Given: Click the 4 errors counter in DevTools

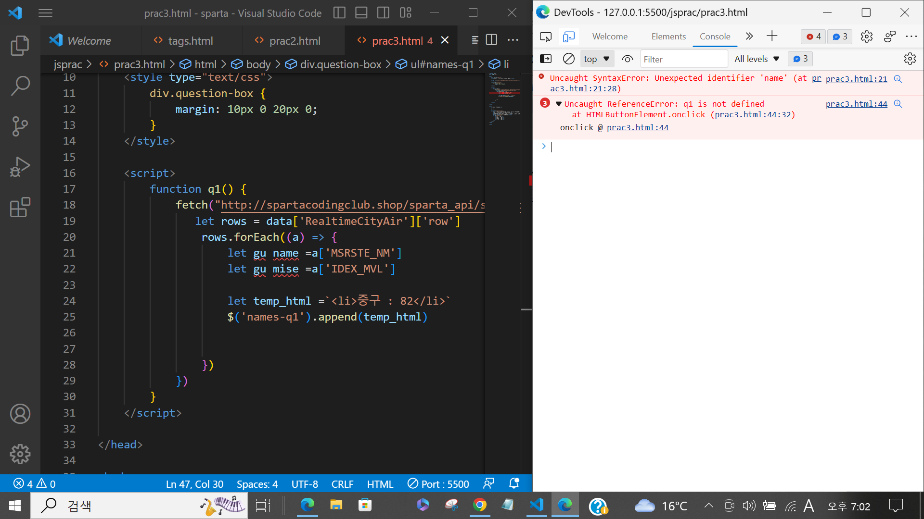Looking at the screenshot, I should tap(813, 37).
